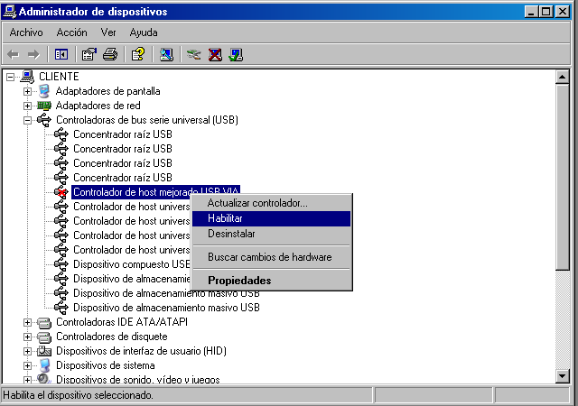Collapse the CLIENTE root node
The image size is (578, 406).
point(11,77)
